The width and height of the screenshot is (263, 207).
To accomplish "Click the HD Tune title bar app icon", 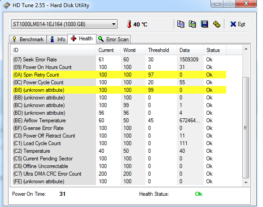I will click(x=7, y=5).
